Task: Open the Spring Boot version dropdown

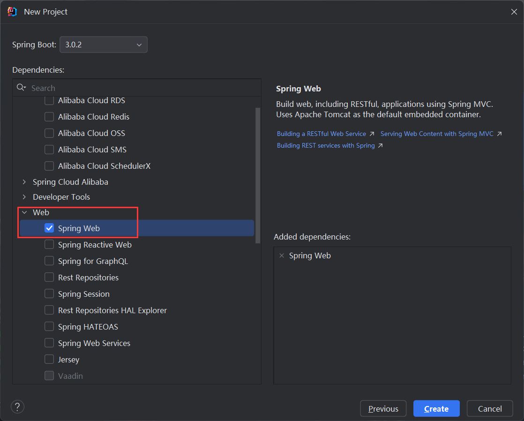Action: (x=103, y=45)
